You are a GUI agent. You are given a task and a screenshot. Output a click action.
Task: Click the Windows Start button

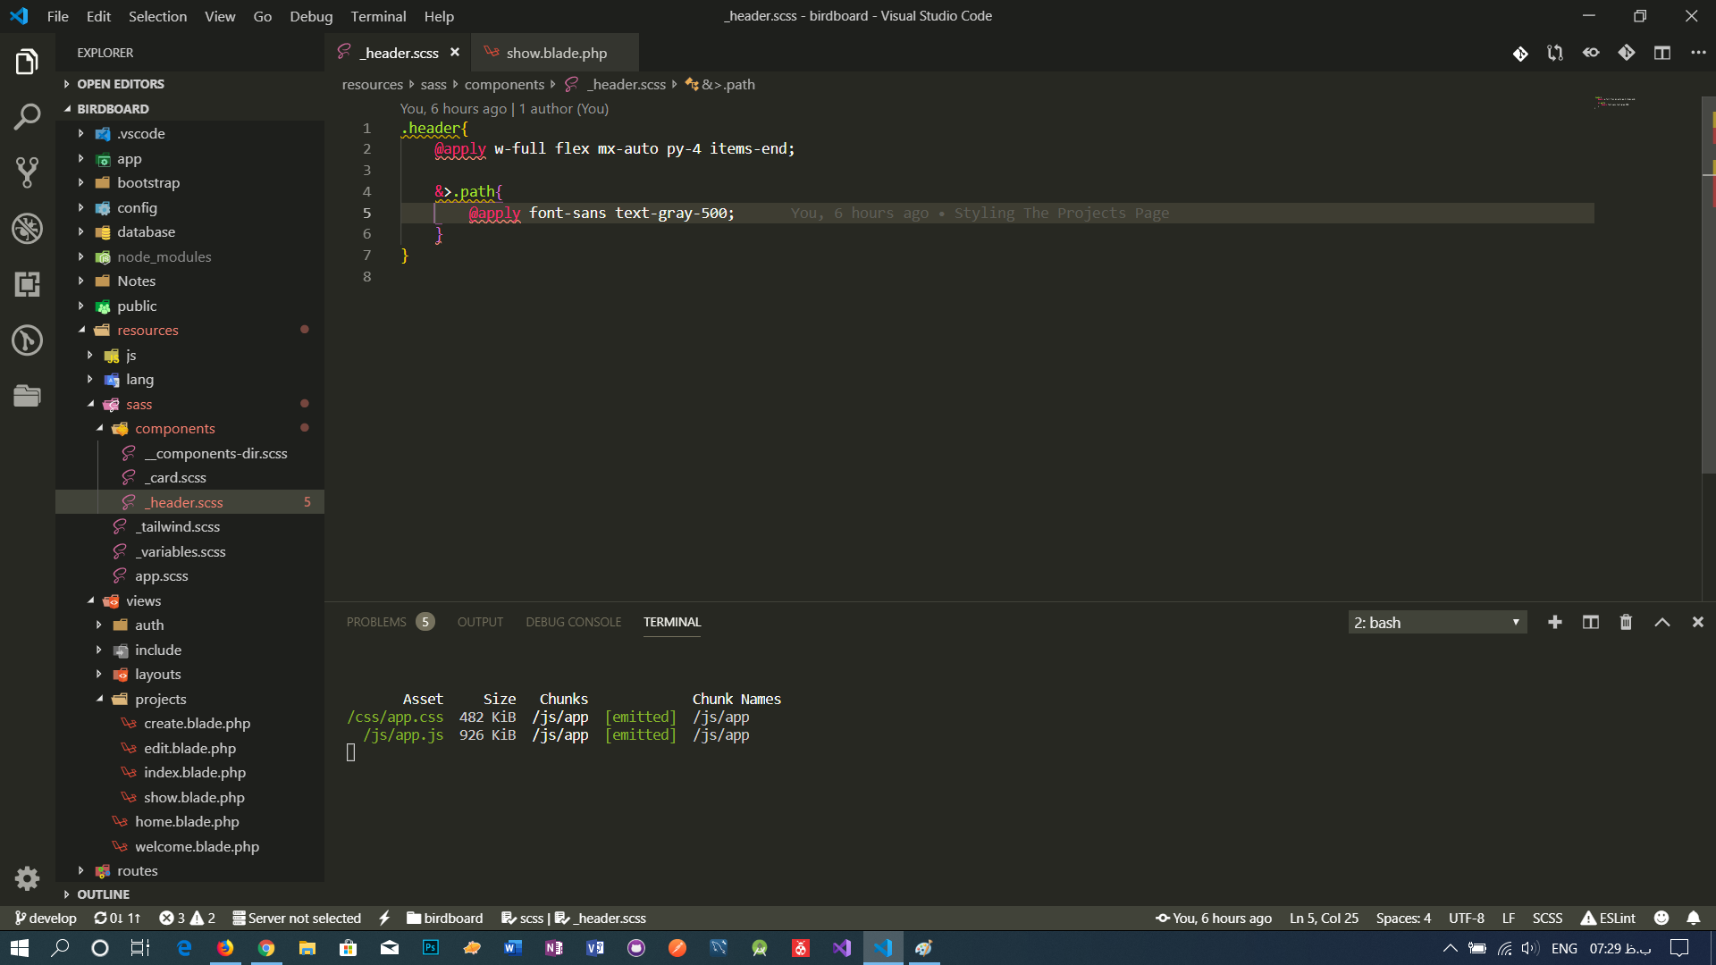[20, 948]
